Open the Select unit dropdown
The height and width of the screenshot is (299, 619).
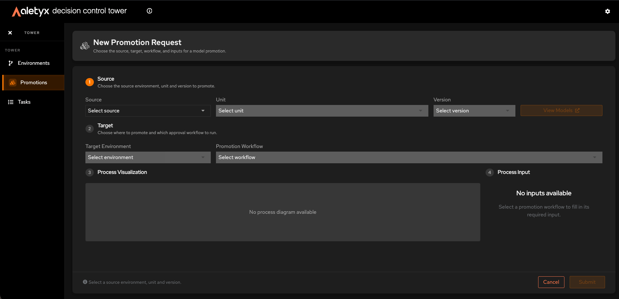click(x=322, y=111)
